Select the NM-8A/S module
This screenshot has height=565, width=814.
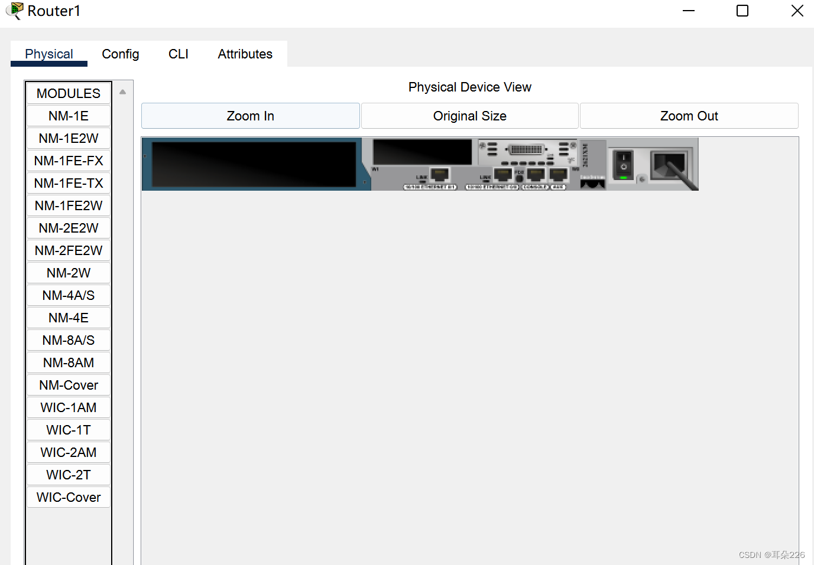[69, 340]
